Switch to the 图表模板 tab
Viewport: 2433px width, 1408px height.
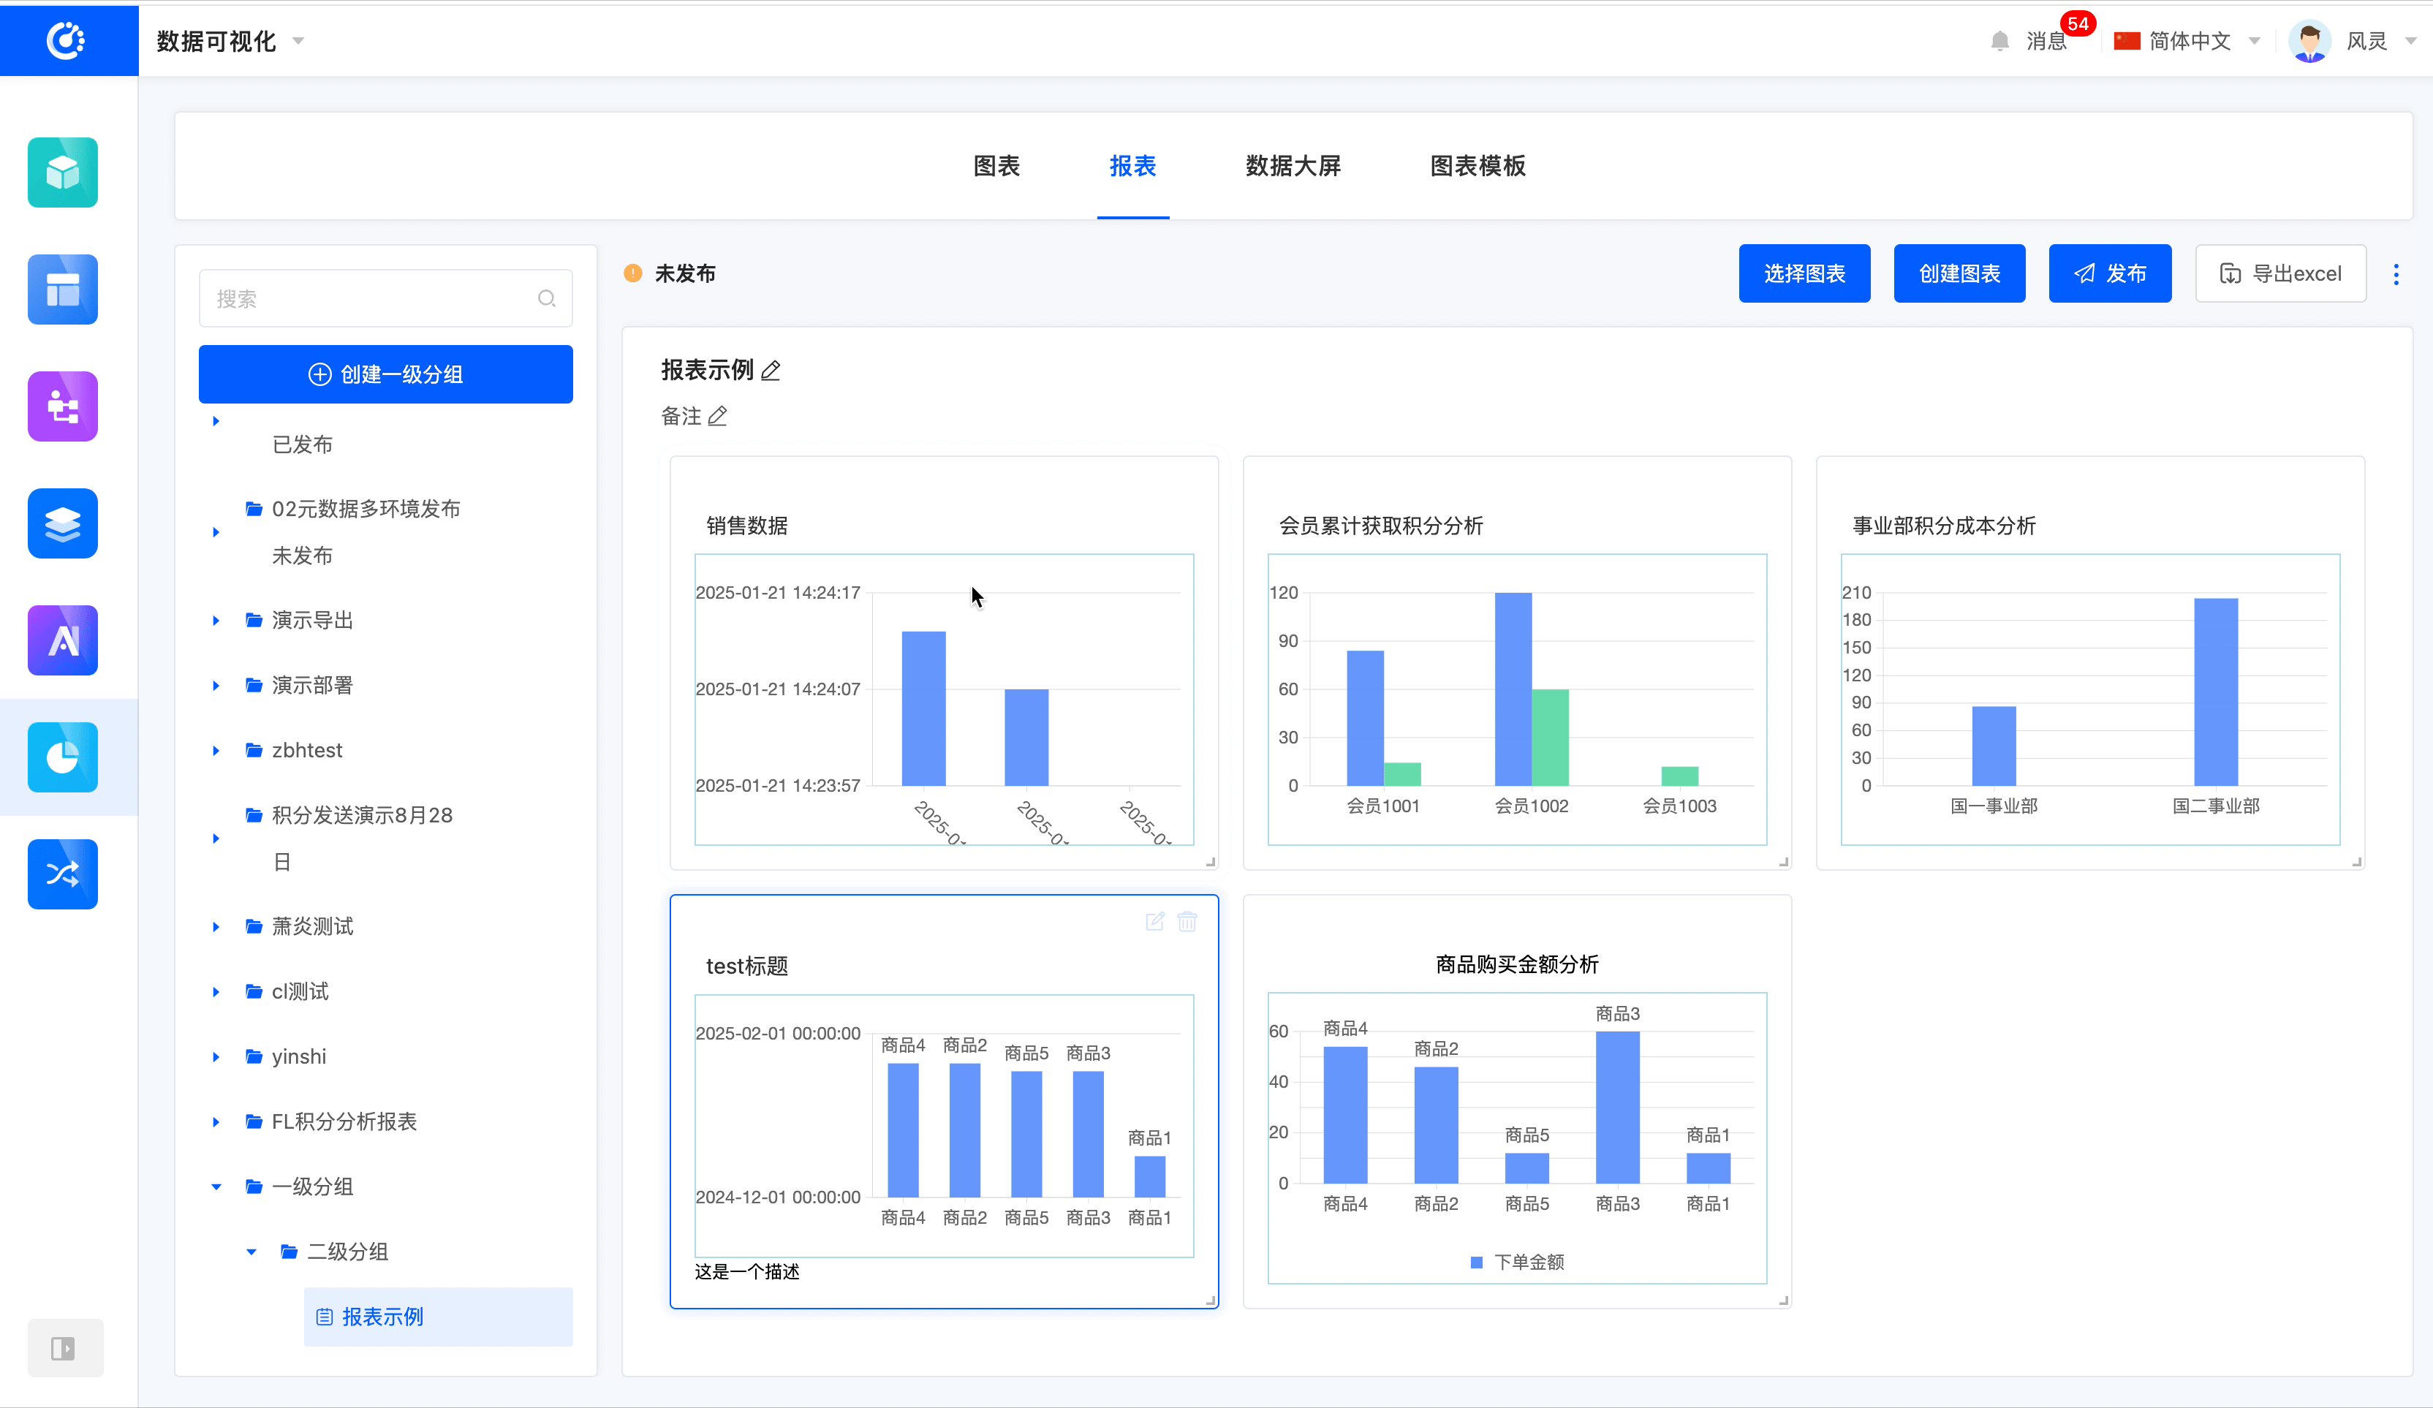point(1477,166)
